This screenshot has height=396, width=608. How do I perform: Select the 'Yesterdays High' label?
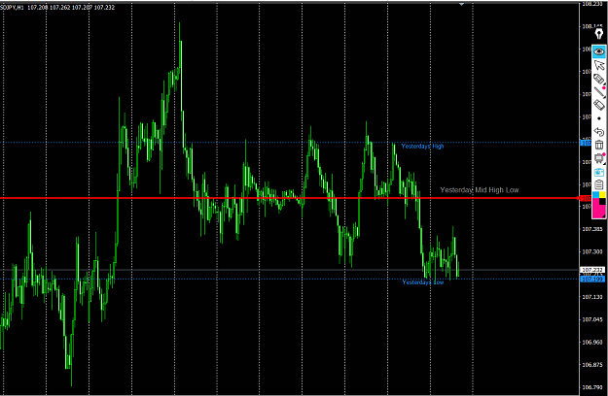pos(422,147)
